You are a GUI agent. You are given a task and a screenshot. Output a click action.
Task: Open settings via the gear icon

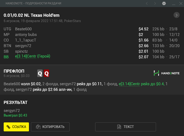[164, 3]
